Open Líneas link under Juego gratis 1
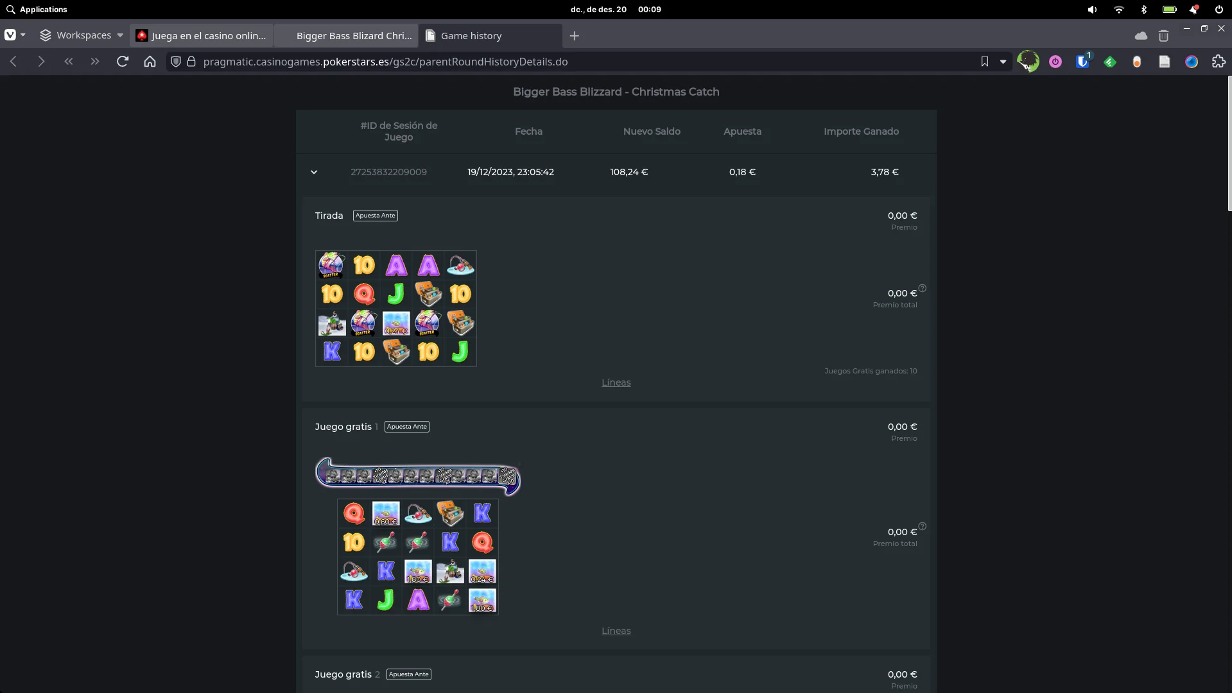1232x693 pixels. pos(616,631)
